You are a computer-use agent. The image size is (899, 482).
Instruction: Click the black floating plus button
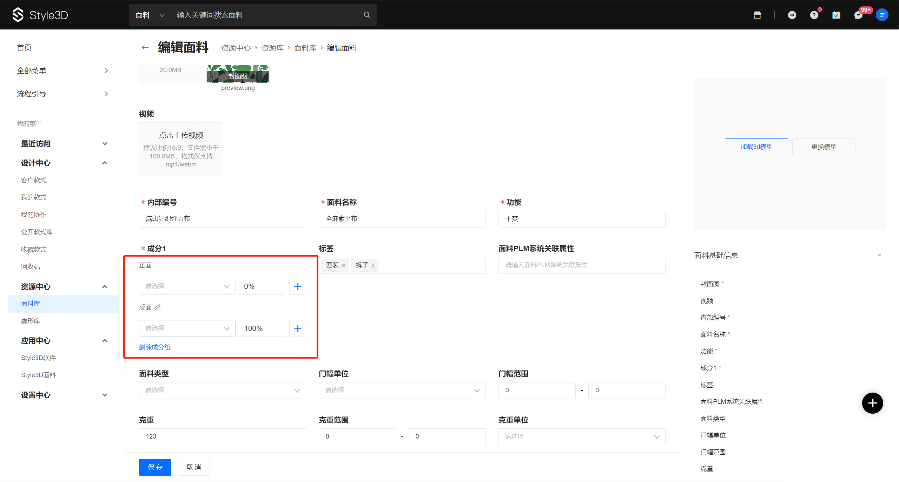tap(872, 403)
